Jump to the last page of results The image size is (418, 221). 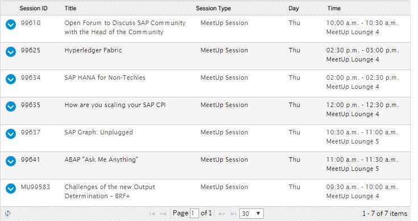pos(233,214)
